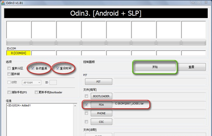Minimize the Odin3 window
Screen dimensions: 212x136
193,2
